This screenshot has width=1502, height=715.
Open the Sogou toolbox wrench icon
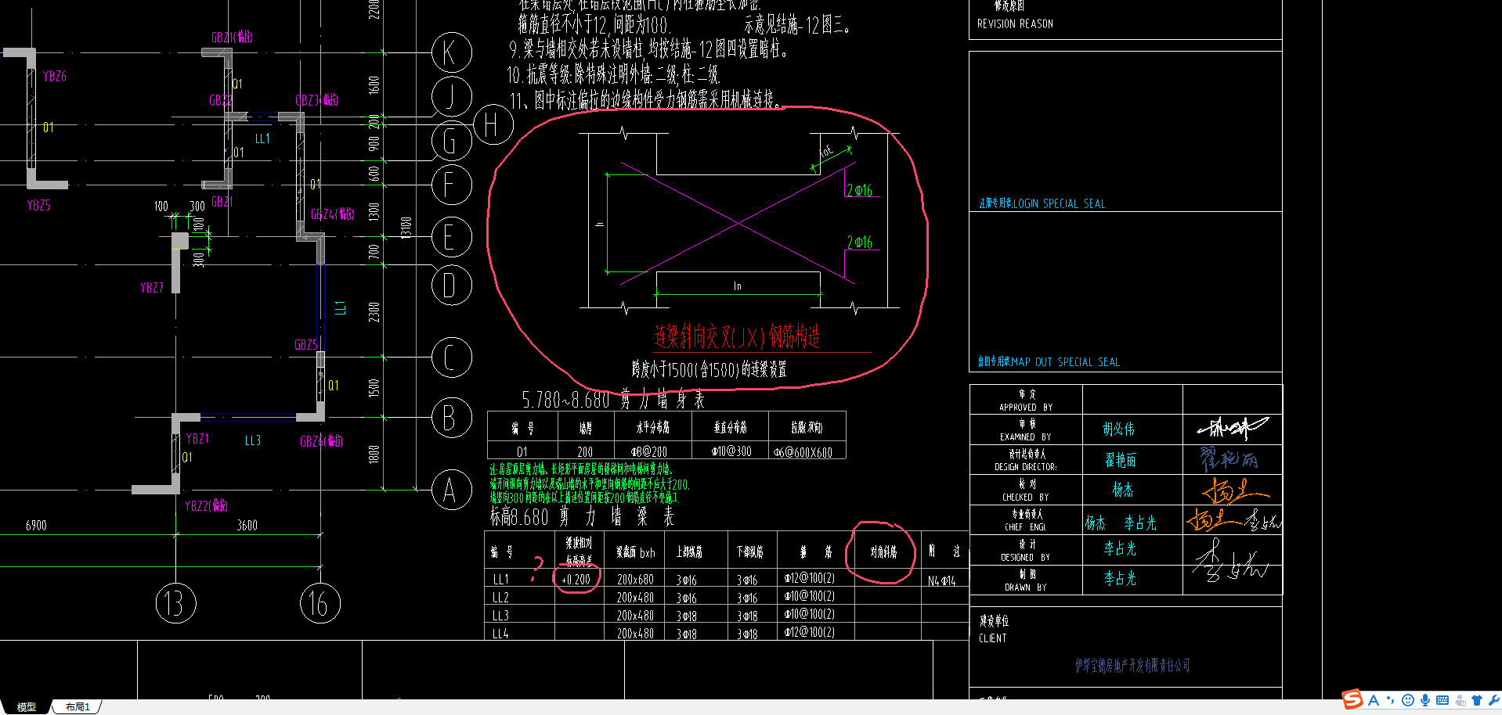[x=1493, y=700]
